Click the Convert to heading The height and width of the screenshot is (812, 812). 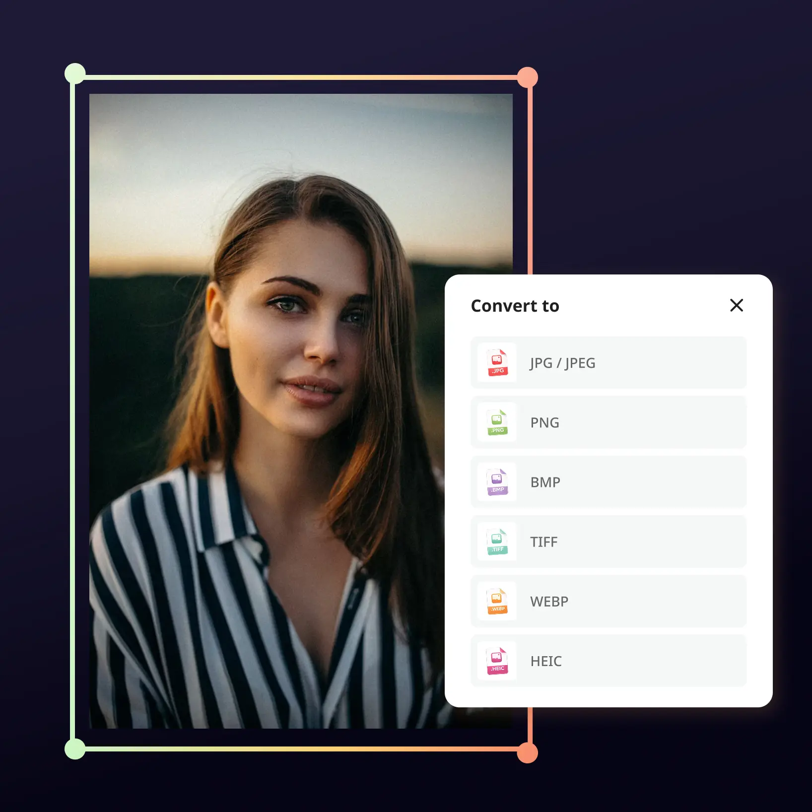(x=515, y=306)
